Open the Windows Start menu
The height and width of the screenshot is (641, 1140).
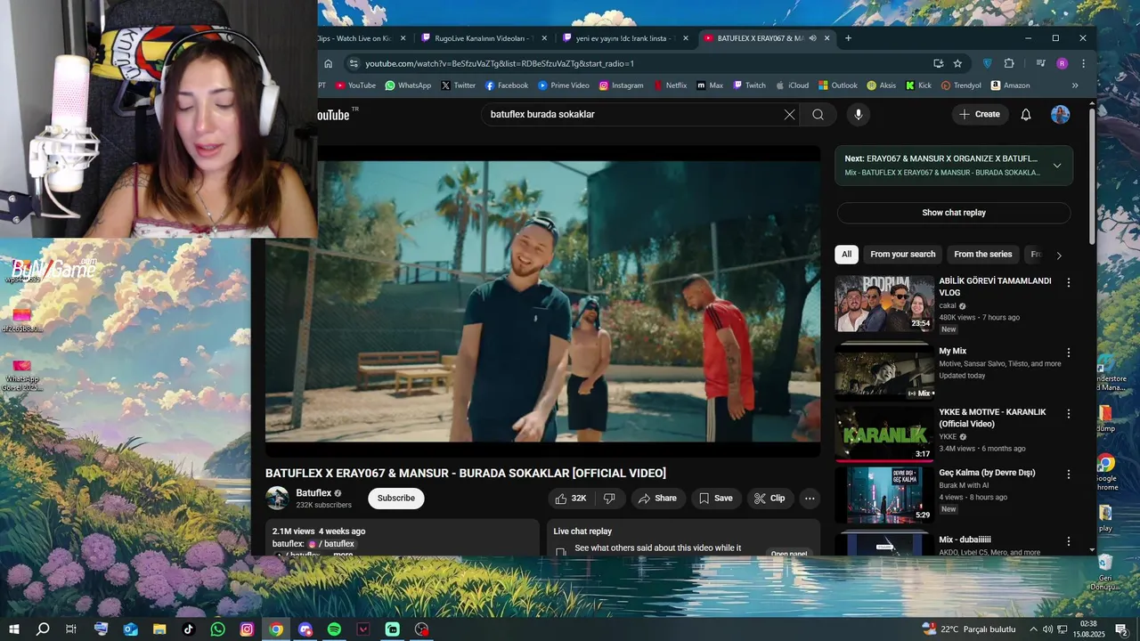(14, 629)
